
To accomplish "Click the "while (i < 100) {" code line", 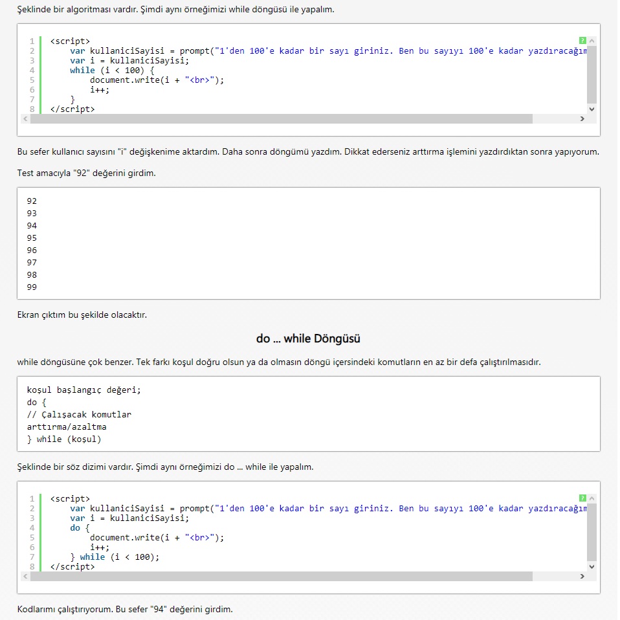I will pyautogui.click(x=112, y=71).
